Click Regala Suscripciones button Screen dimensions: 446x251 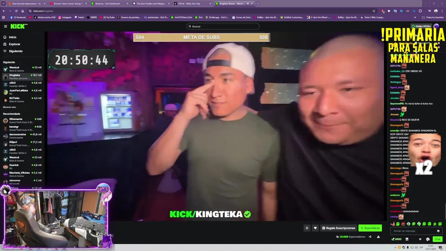339,228
